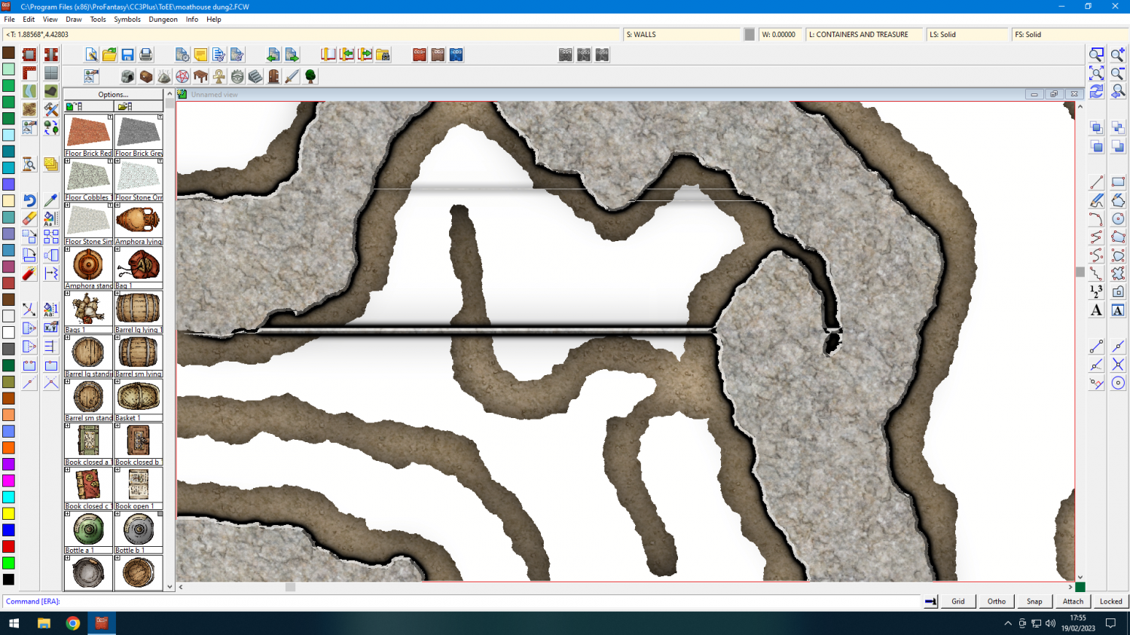Click the Command [ERA]: input line

463,601
